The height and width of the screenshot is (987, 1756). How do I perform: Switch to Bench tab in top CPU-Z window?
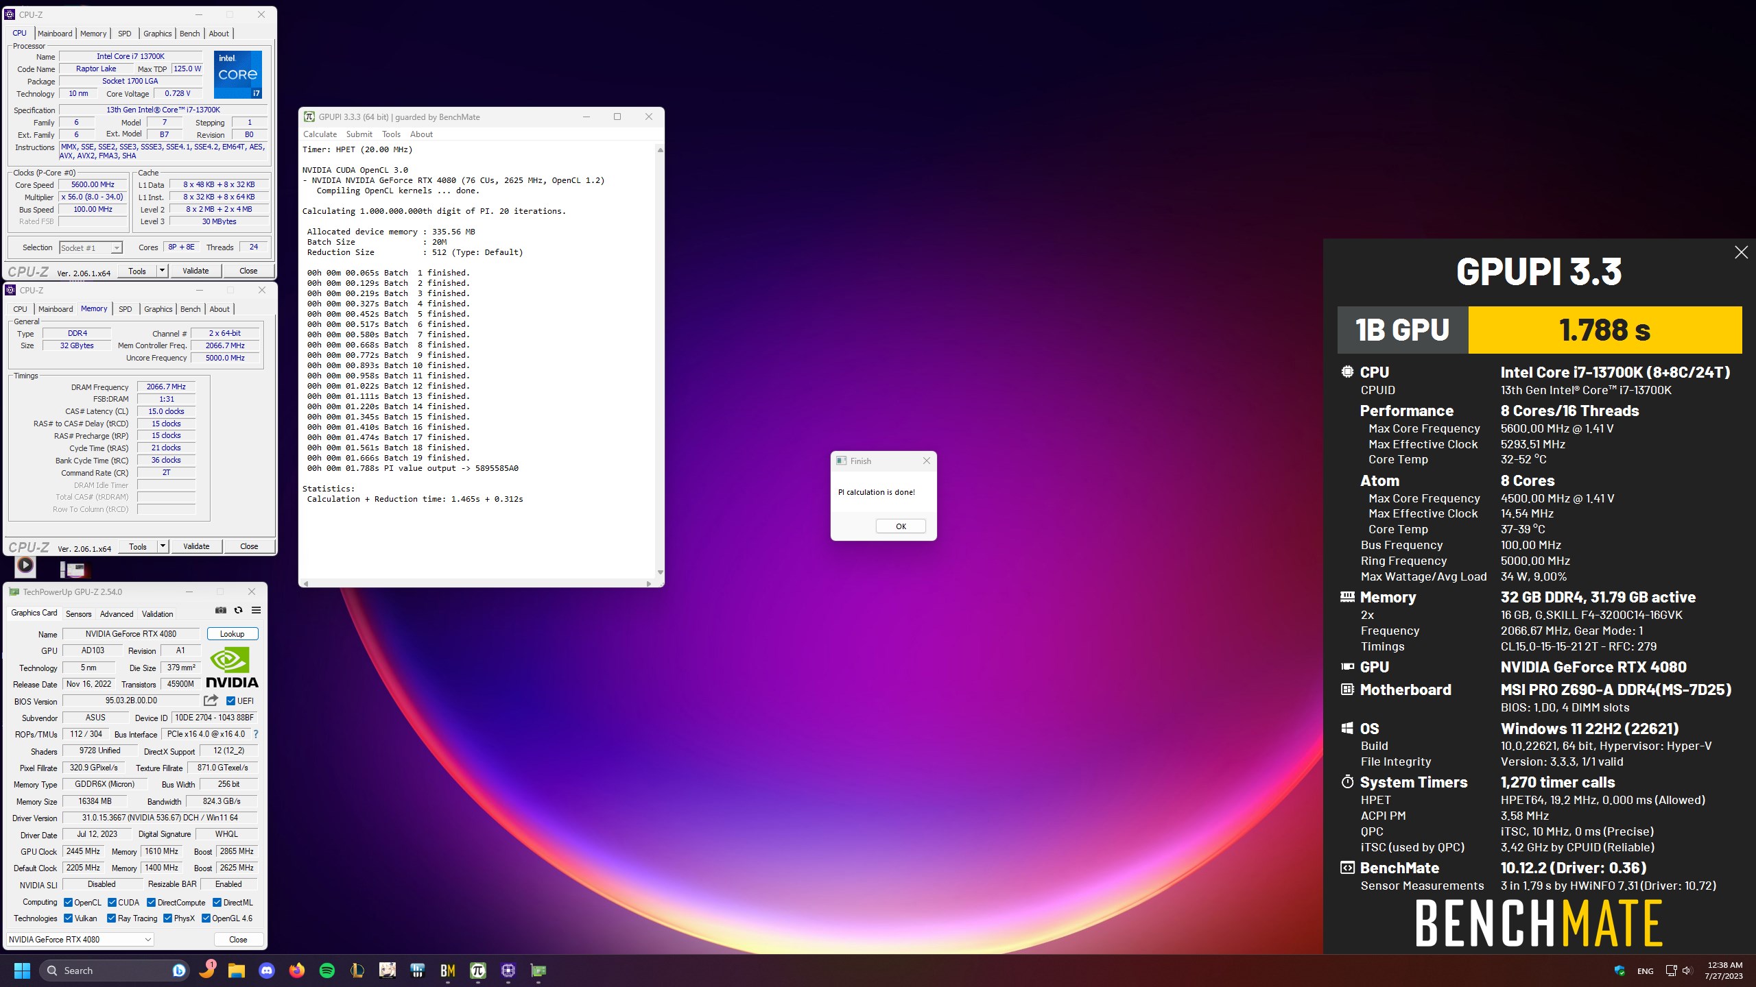click(189, 34)
